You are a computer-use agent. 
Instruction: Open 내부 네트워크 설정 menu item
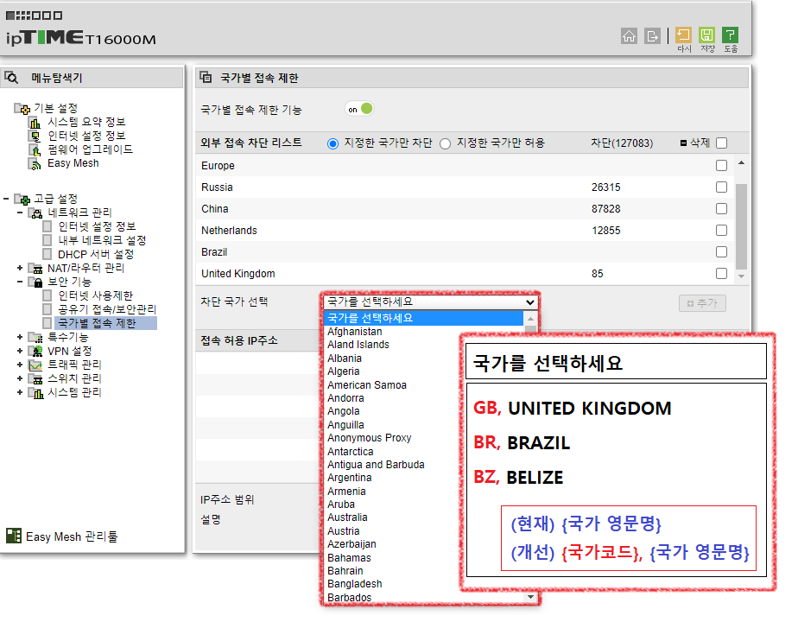(x=102, y=240)
